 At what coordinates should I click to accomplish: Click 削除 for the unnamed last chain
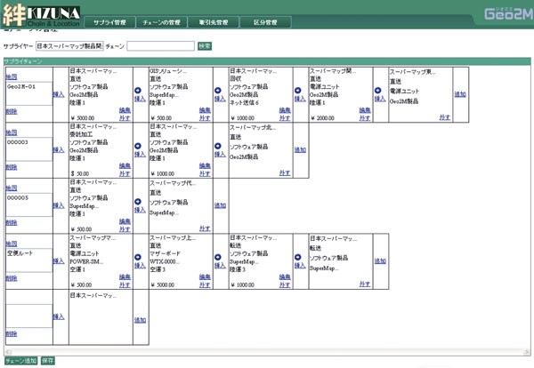(x=12, y=334)
